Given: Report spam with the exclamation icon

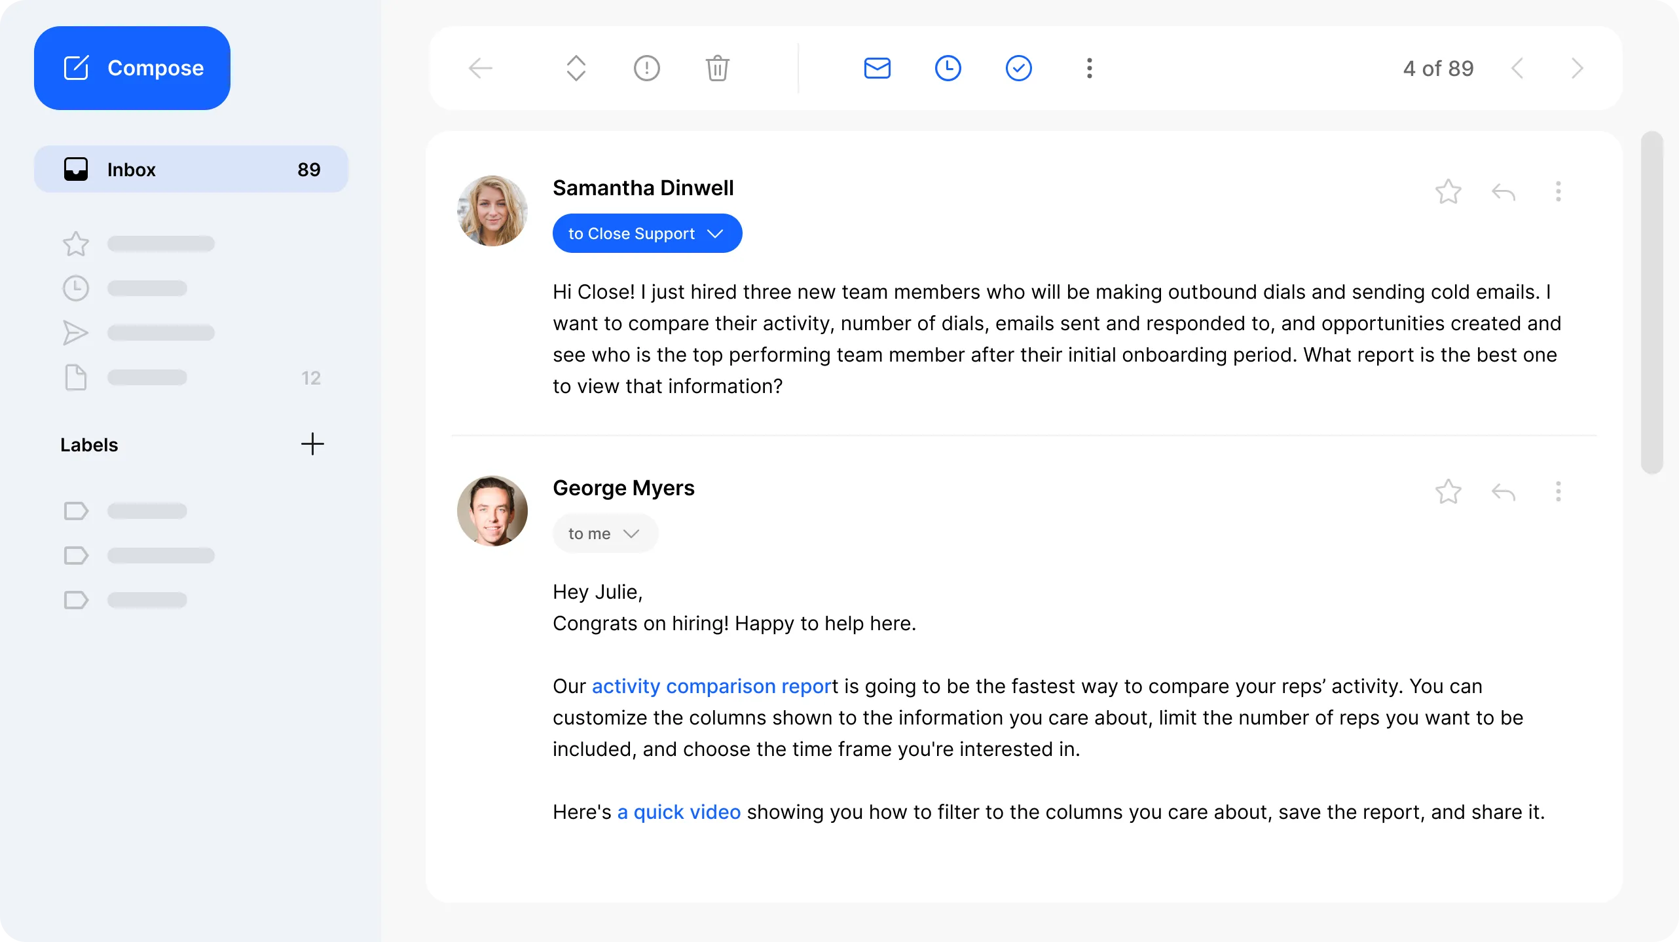Looking at the screenshot, I should tap(647, 68).
